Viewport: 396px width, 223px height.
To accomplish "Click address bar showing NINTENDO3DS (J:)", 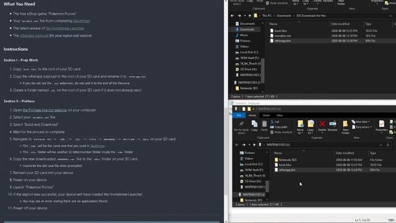I will (318, 145).
